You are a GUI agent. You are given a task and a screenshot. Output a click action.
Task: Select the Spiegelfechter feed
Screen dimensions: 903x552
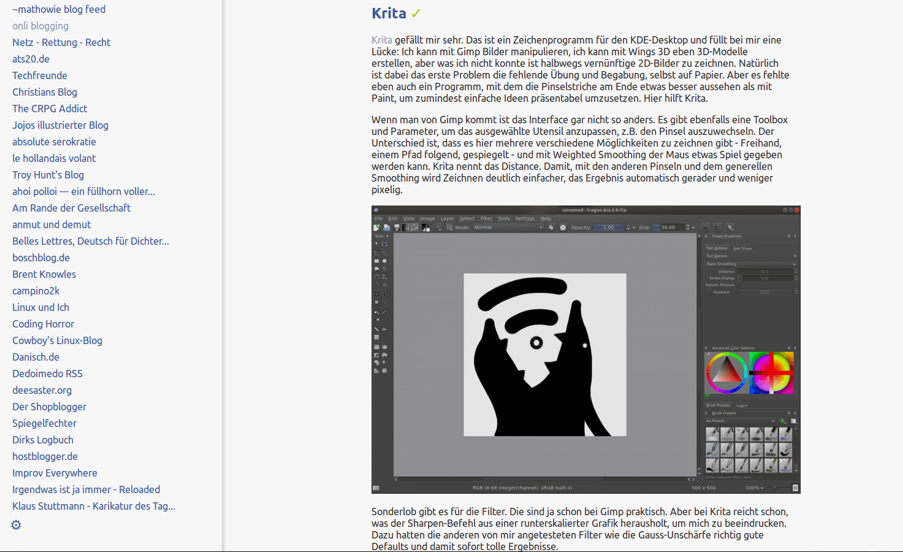point(44,423)
